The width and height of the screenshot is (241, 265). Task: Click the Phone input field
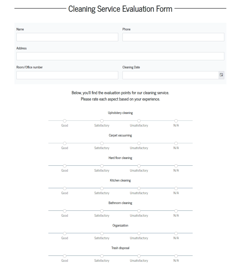[x=173, y=37]
